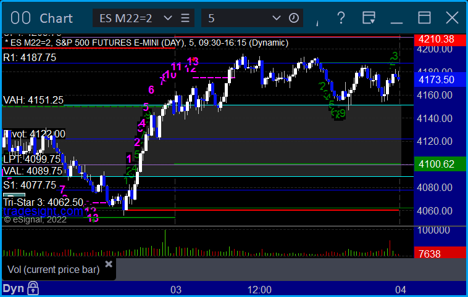Click the chart window grip icon
Screen dimensions: 468x297
pos(20,18)
